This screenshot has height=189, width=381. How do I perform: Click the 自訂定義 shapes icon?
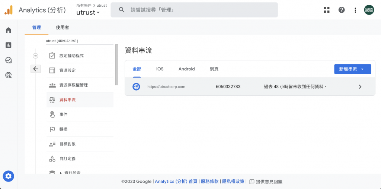[x=52, y=159]
